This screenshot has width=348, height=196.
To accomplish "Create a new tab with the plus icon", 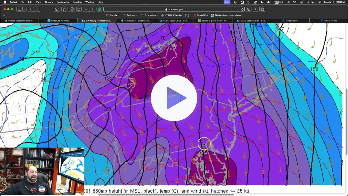I will point(255,9).
